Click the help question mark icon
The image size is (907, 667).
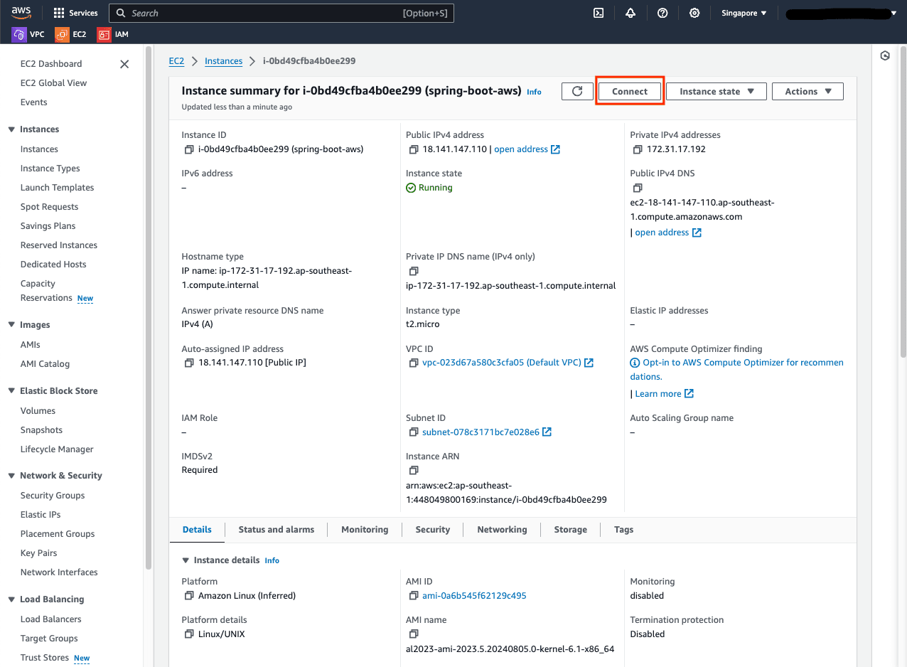pyautogui.click(x=662, y=13)
